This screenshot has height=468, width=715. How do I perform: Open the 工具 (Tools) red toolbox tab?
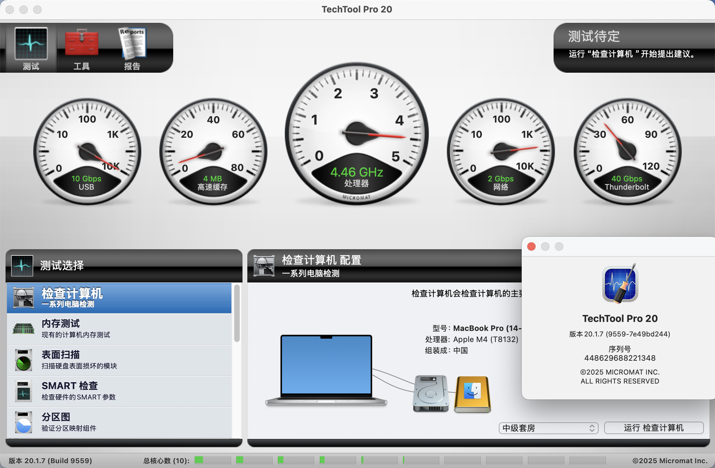point(81,48)
